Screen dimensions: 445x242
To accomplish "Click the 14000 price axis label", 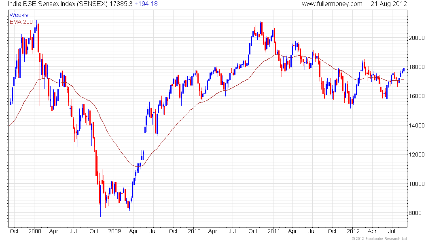I will [x=417, y=125].
